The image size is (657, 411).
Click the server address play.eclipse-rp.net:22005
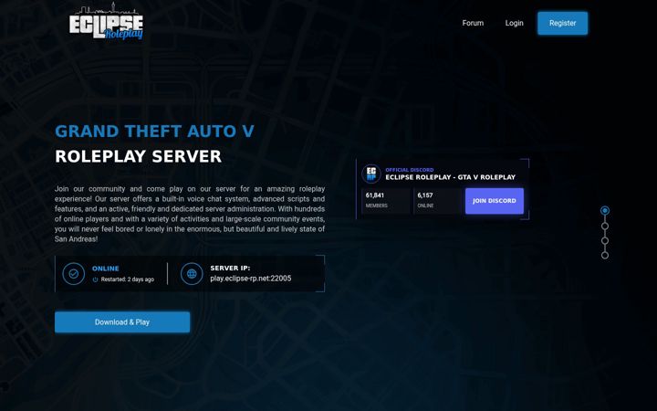(x=251, y=279)
